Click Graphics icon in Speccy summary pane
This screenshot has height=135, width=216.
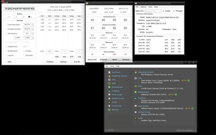tap(136, 98)
